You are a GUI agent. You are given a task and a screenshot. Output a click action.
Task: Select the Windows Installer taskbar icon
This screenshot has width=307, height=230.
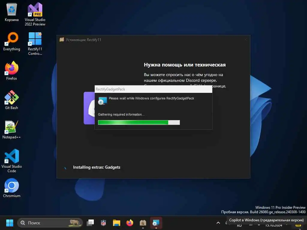(156, 223)
